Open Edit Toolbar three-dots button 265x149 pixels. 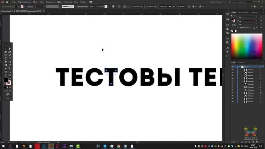[7, 99]
